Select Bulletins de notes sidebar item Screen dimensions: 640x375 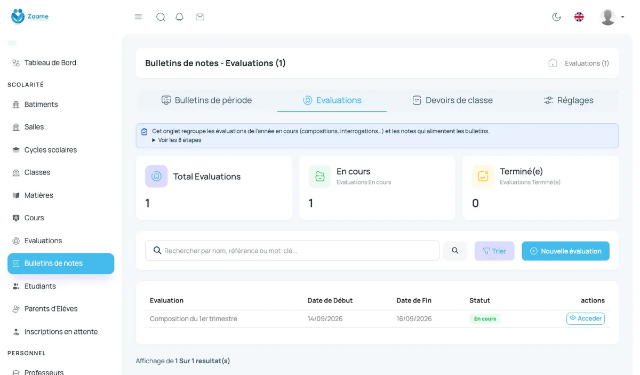coord(61,264)
